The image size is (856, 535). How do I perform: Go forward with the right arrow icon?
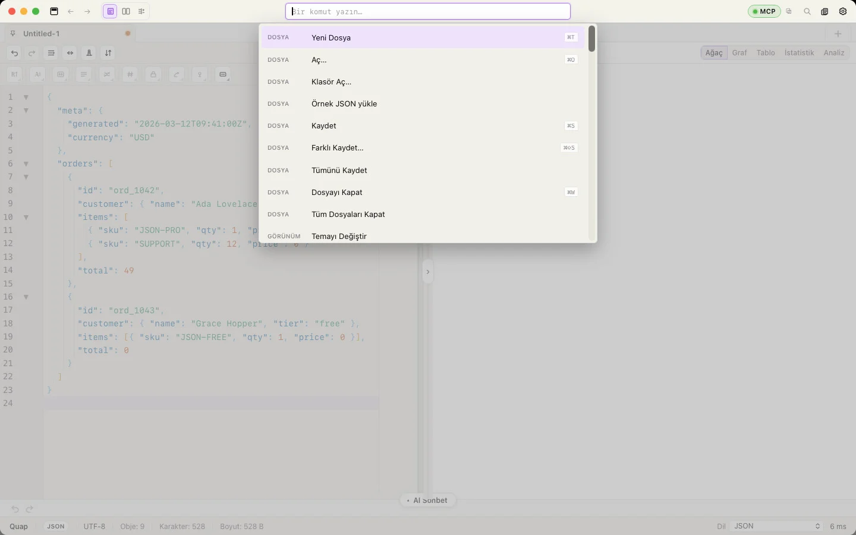tap(87, 11)
